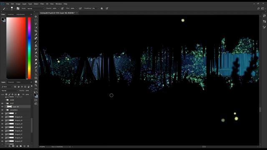Add layer style fx icon
267x150 pixels.
pos(9,146)
